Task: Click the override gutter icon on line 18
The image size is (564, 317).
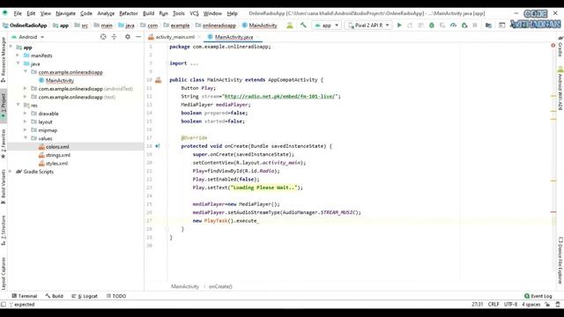Action: pos(158,146)
